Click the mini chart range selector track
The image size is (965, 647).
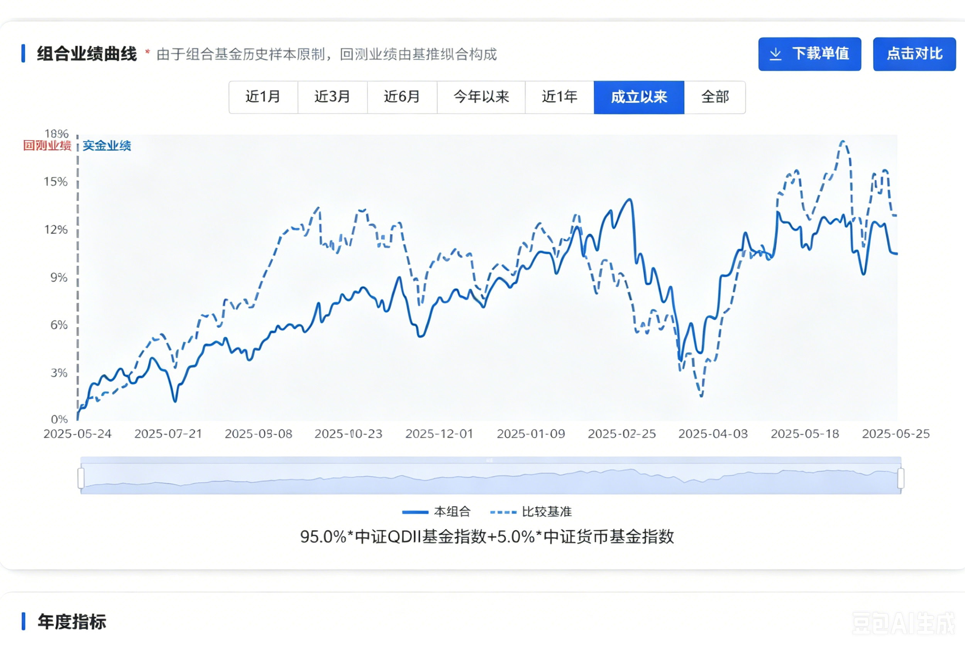491,476
